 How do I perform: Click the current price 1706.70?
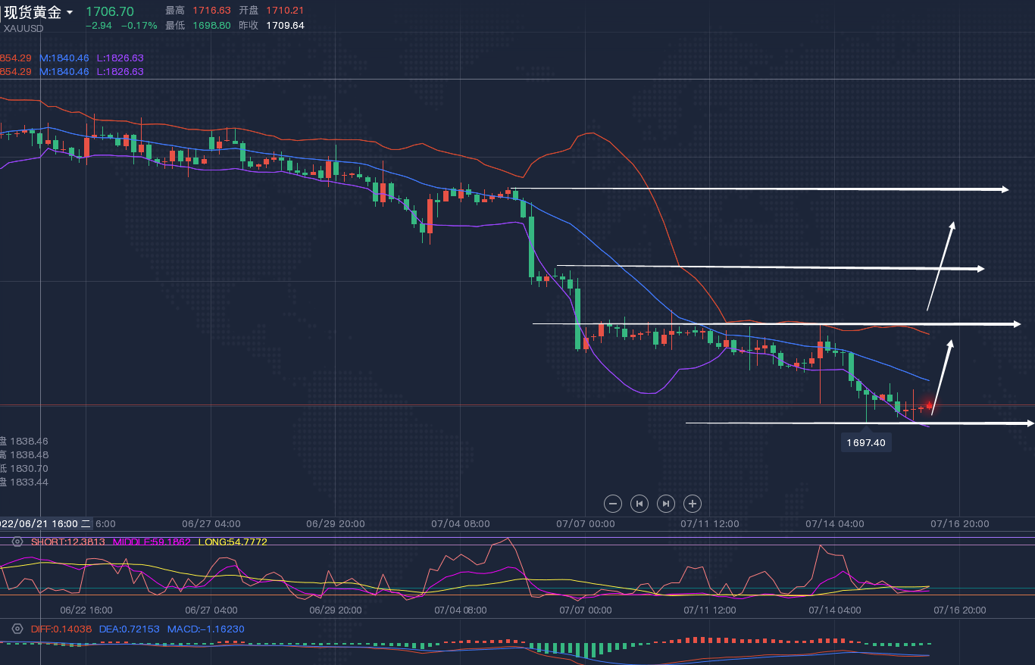click(x=110, y=11)
